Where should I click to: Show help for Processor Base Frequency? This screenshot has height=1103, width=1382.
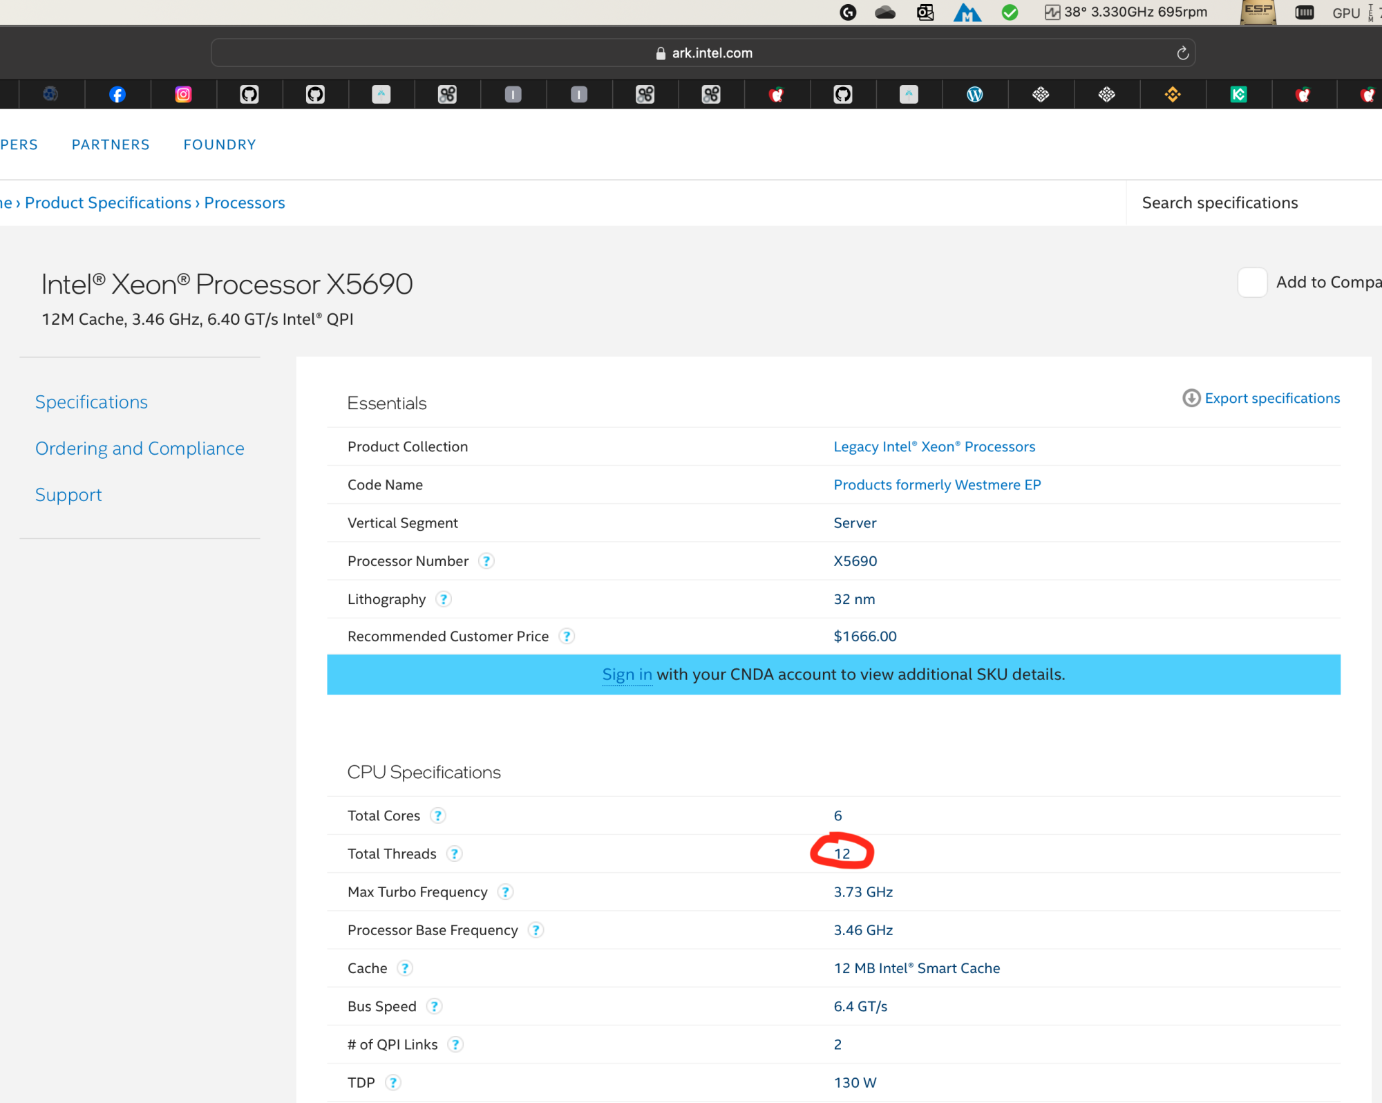[536, 930]
